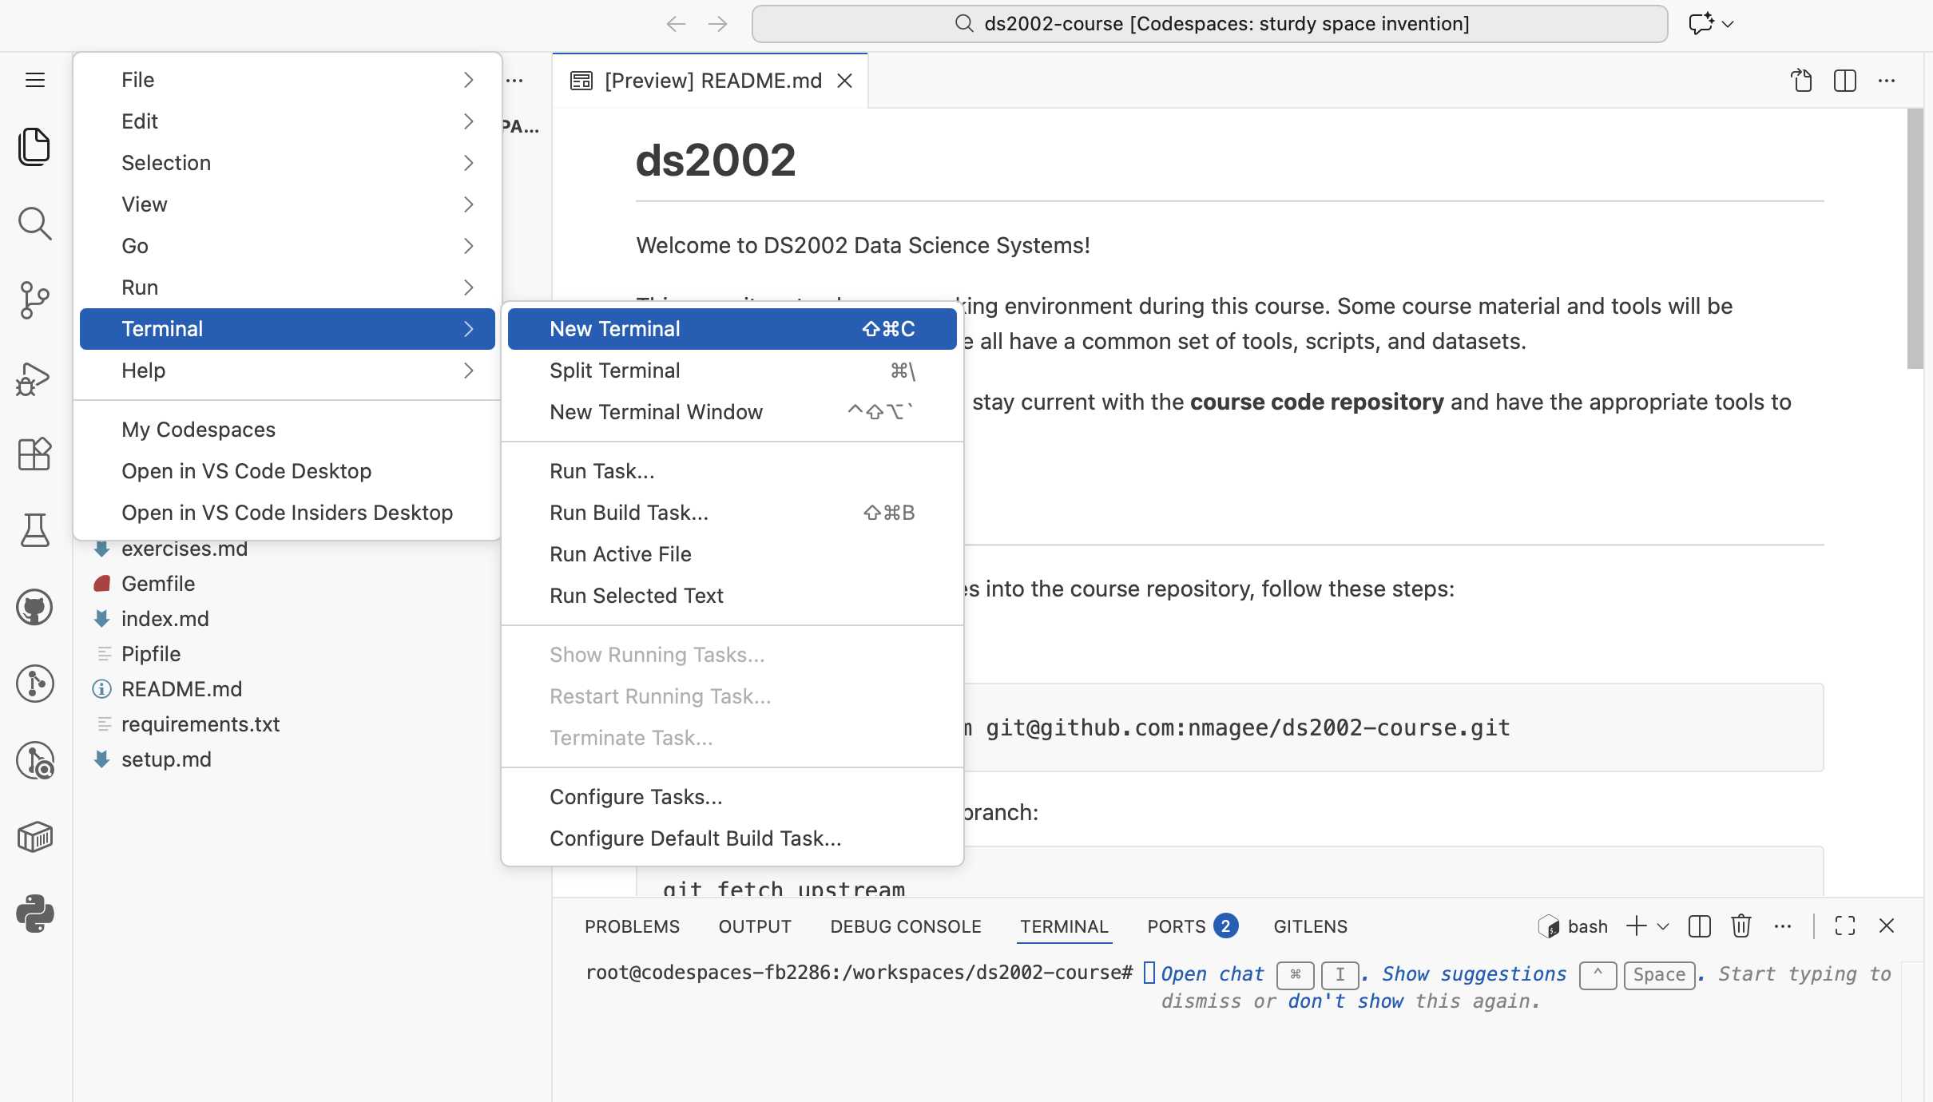Expand the File submenu
The image size is (1933, 1102).
click(288, 80)
